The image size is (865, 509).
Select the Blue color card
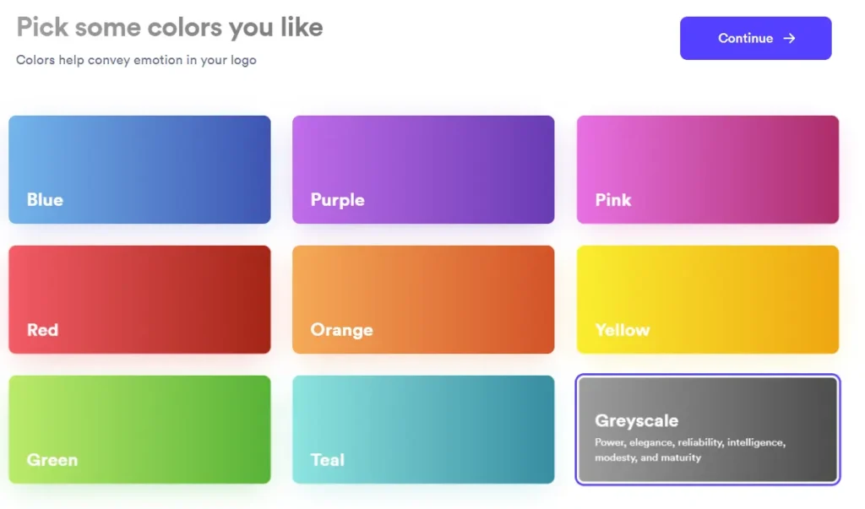139,169
